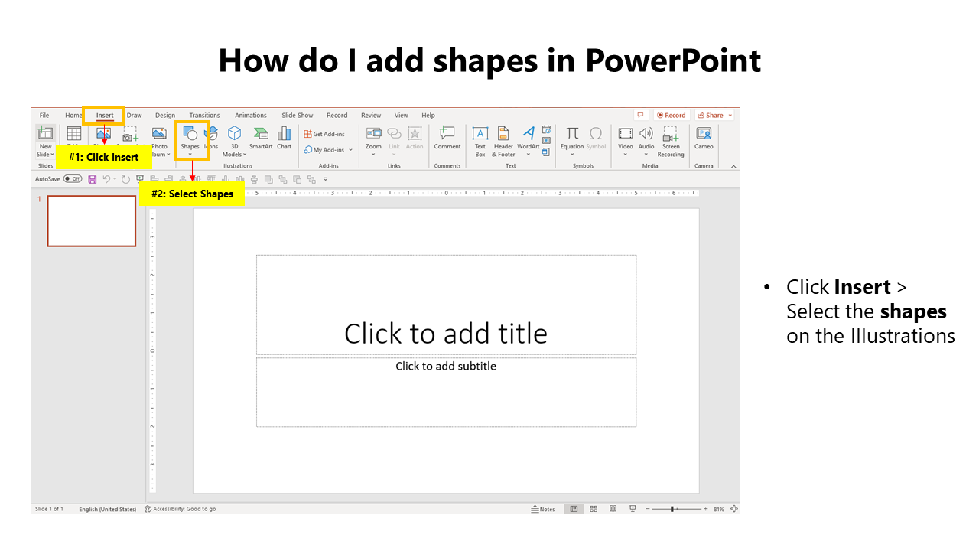Image resolution: width=979 pixels, height=551 pixels.
Task: Open the Undo dropdown arrow
Action: [x=115, y=179]
